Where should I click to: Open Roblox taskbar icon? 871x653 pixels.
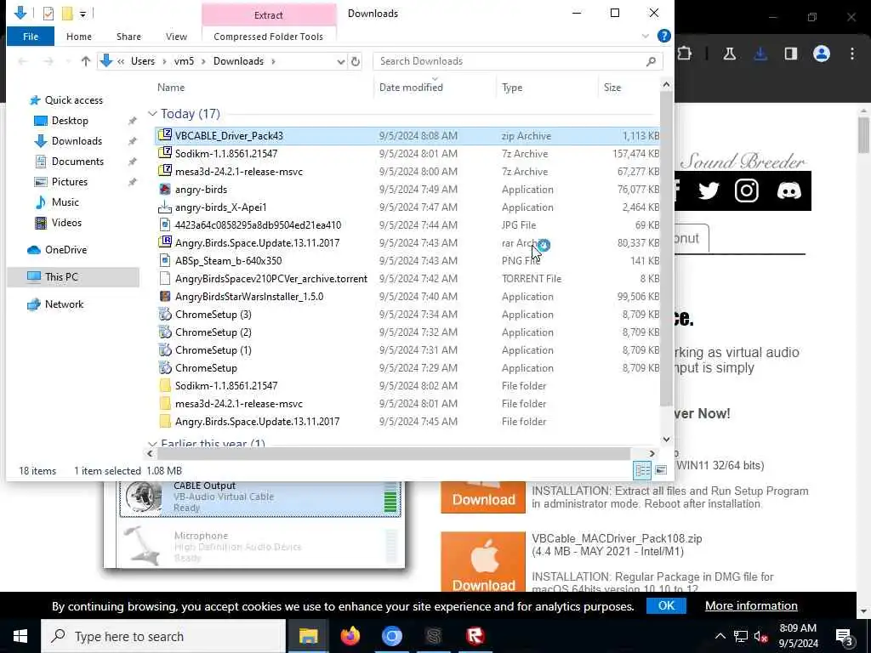(475, 636)
